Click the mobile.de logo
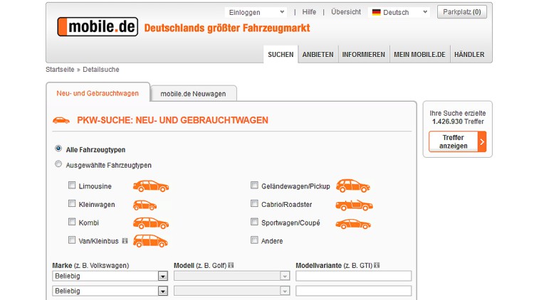534x300 pixels. (98, 26)
